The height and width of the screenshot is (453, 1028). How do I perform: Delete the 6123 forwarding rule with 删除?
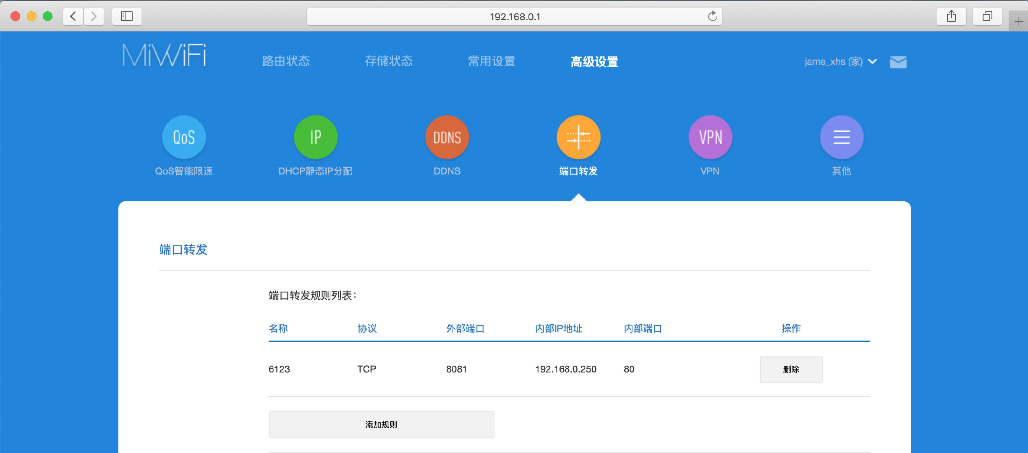[791, 369]
